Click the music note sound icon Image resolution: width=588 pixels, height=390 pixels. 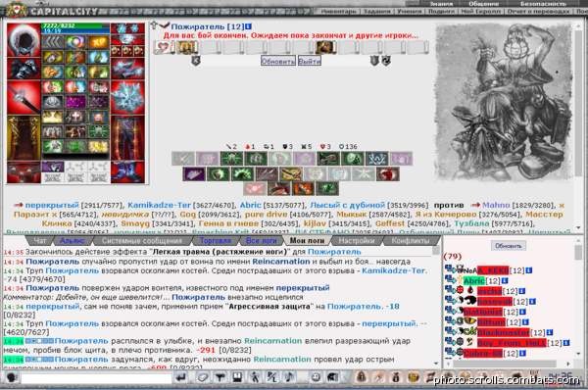click(x=289, y=377)
